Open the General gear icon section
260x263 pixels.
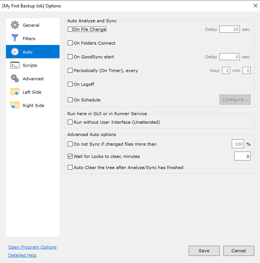pyautogui.click(x=15, y=25)
